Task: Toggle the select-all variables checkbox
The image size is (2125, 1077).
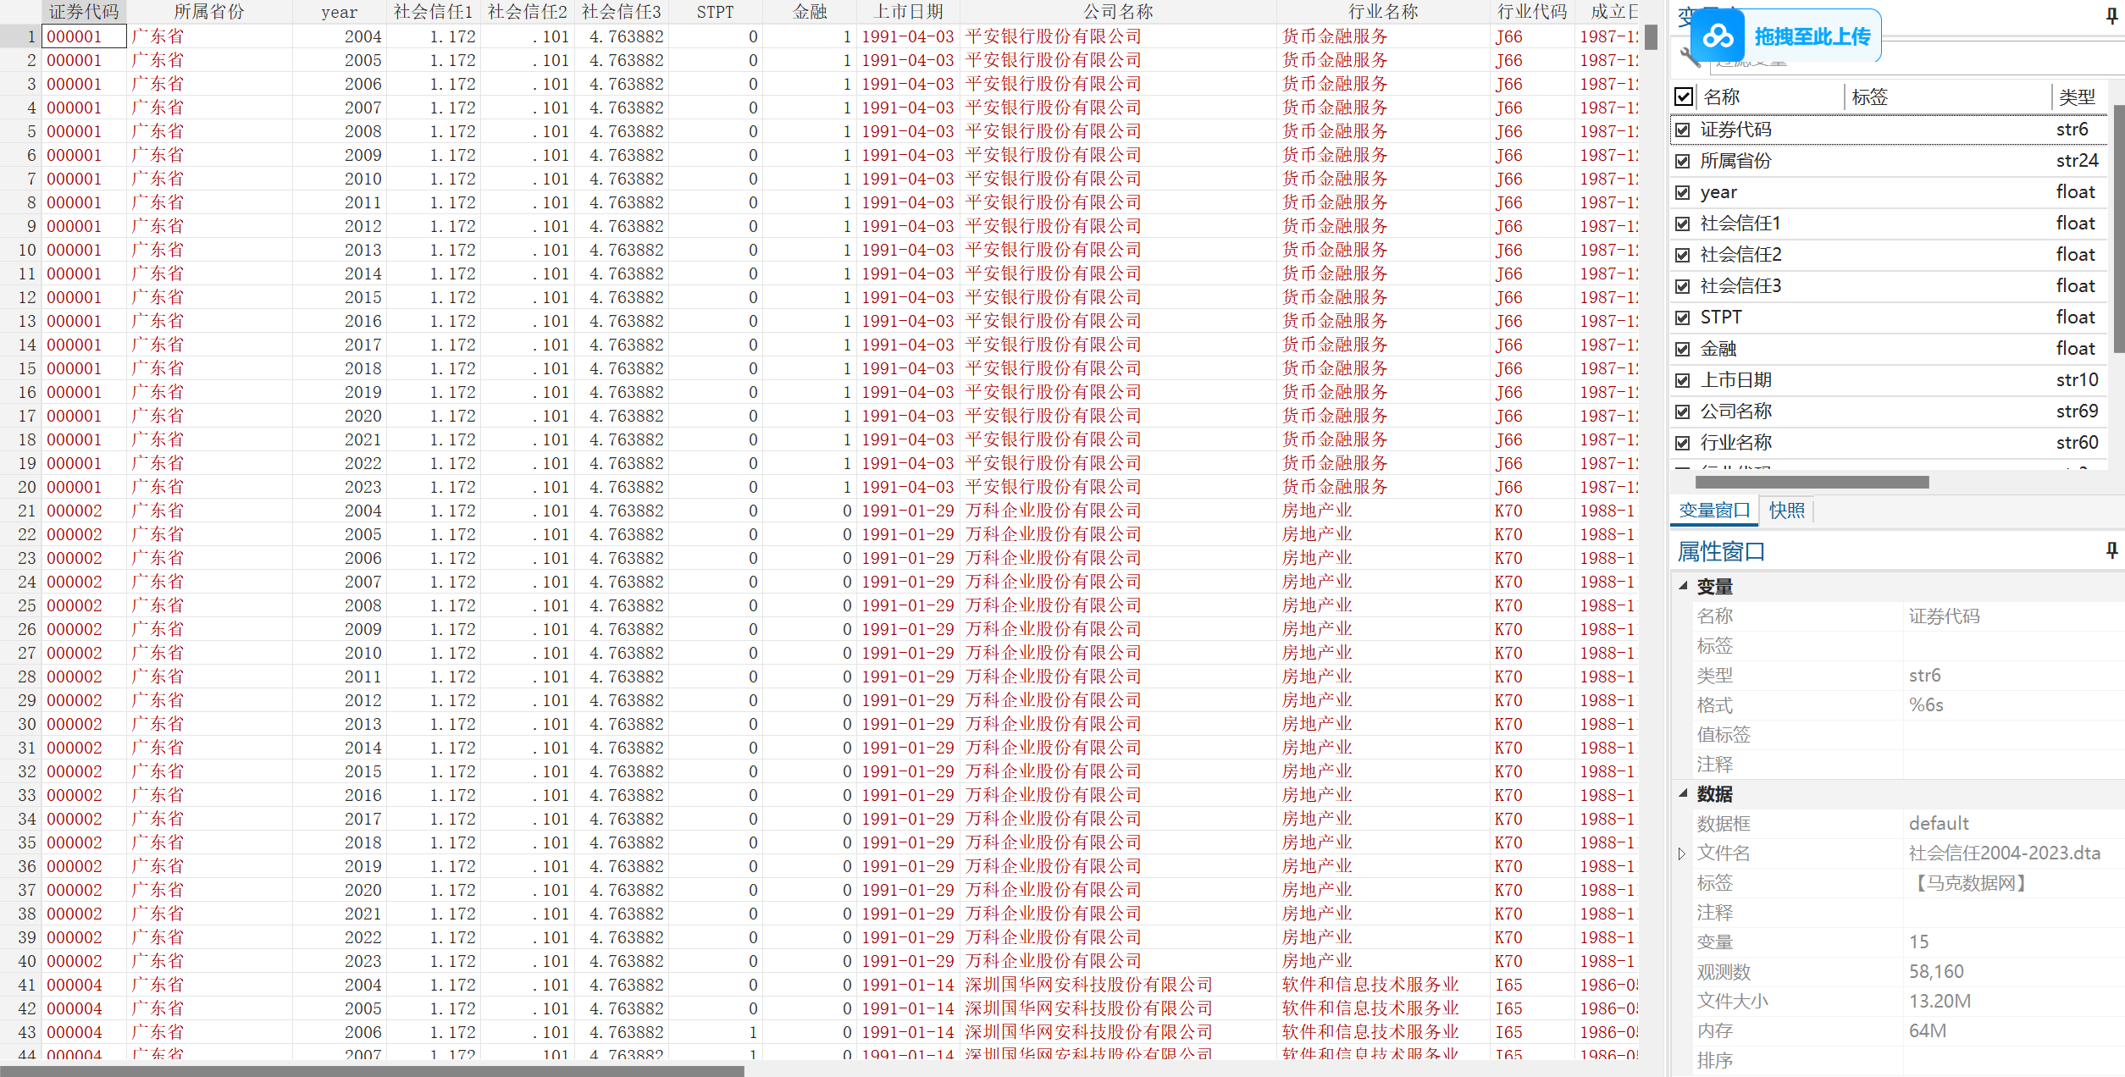Action: pos(1684,97)
